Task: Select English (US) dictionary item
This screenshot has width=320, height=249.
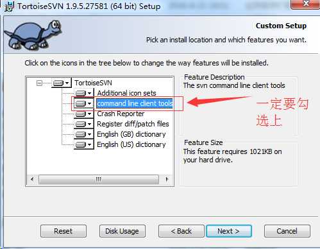Action: [131, 144]
